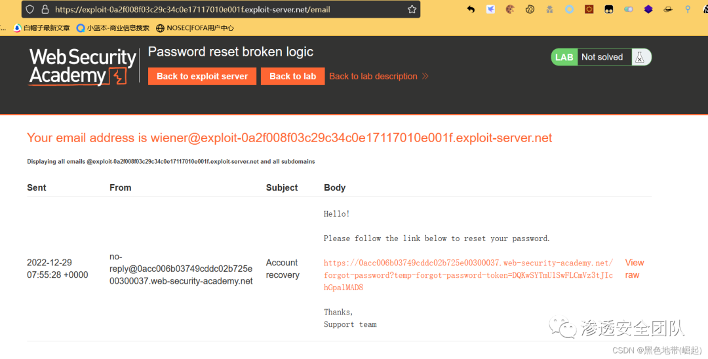Click Back to exploit server button

click(x=203, y=76)
